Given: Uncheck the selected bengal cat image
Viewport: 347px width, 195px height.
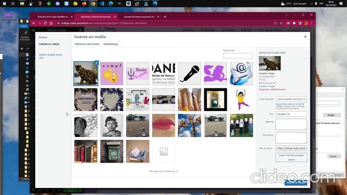Looking at the screenshot, I should coord(97,63).
